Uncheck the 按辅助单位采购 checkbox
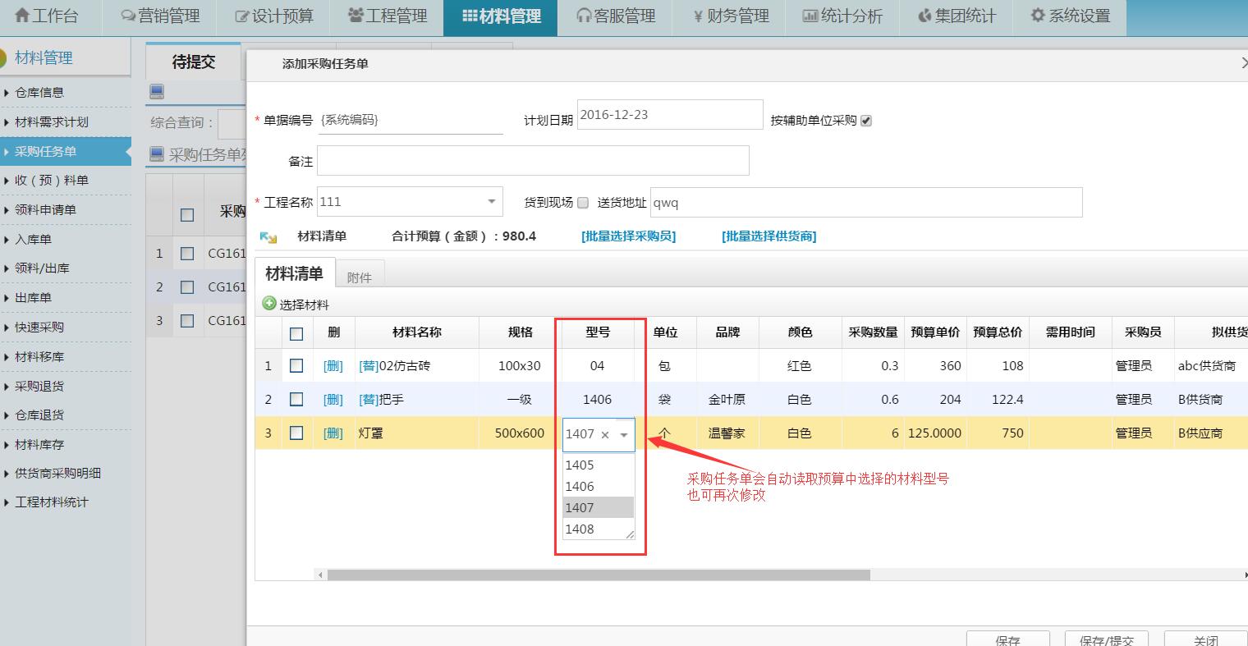The image size is (1248, 646). coord(866,121)
